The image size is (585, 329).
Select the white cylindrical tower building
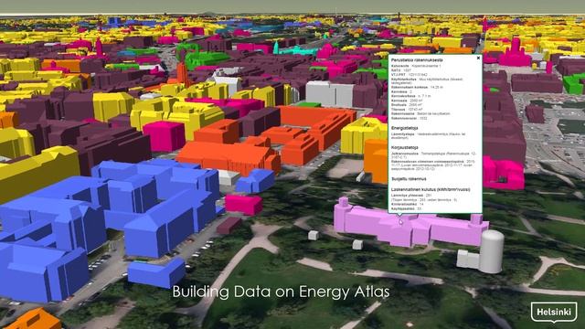(x=492, y=251)
